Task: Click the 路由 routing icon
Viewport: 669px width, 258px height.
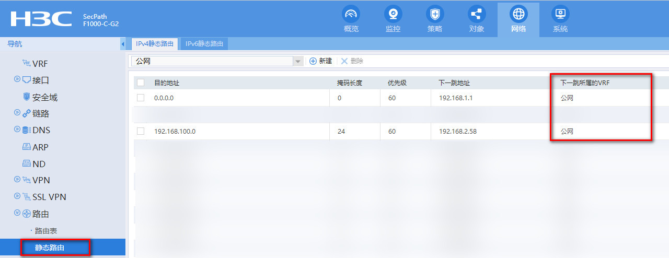Action: (27, 214)
